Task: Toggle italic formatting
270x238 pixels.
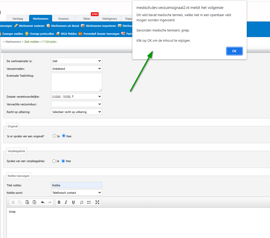Action: pos(66,202)
